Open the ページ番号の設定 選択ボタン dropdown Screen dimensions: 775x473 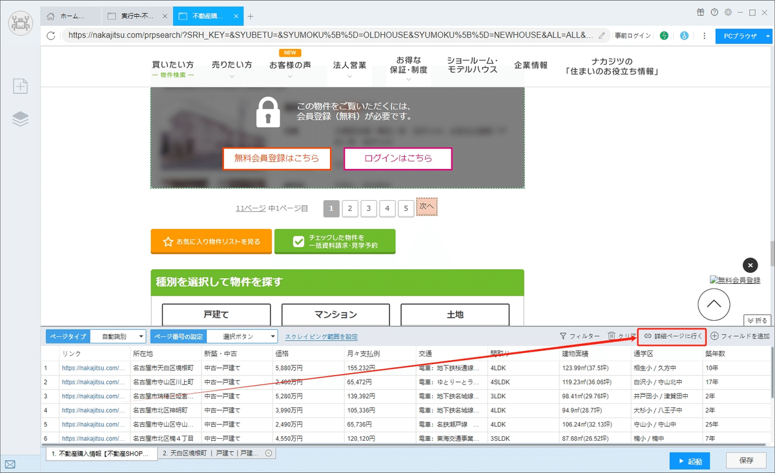pyautogui.click(x=242, y=336)
